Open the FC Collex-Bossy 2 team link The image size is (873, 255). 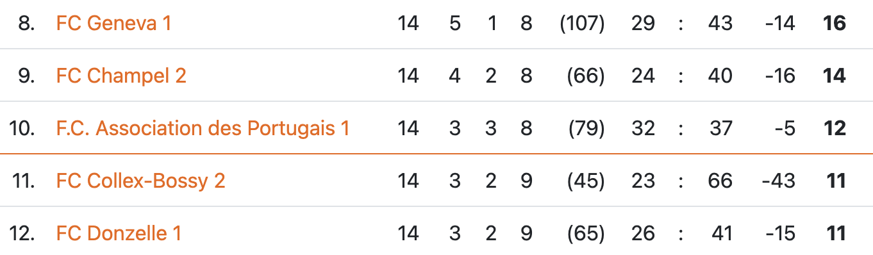[141, 181]
